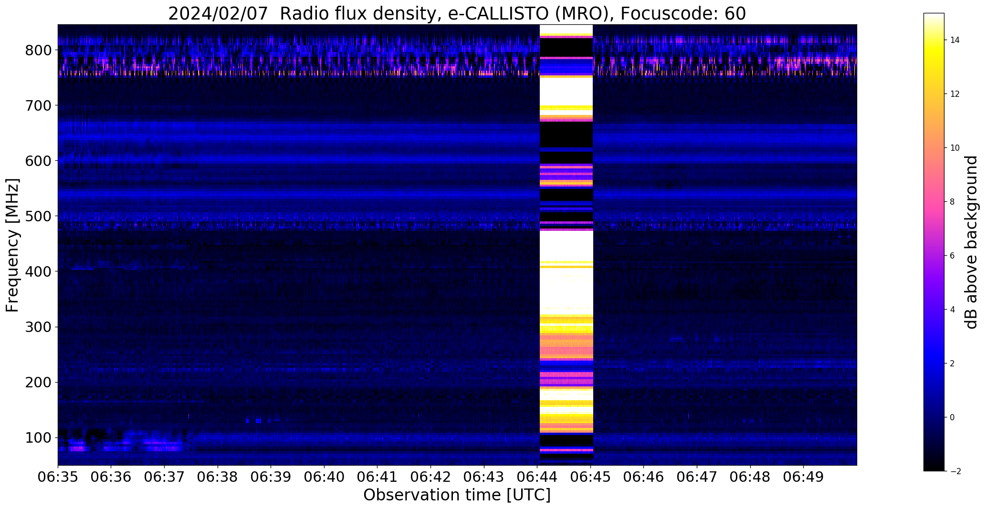
Task: Click the 06:41 time tick label
Action: click(378, 478)
